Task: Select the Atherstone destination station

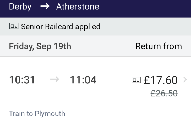Action: [x=78, y=7]
